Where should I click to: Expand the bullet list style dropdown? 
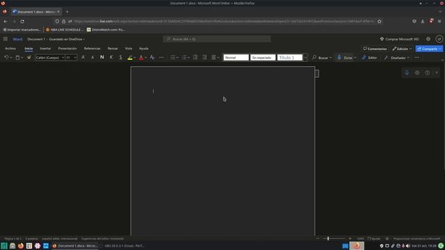[177, 58]
